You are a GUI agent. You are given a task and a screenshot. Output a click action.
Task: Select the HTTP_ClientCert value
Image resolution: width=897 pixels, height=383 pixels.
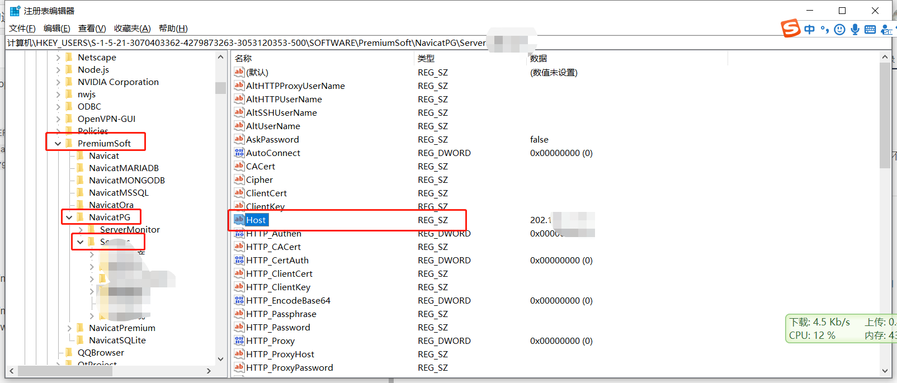pos(279,273)
